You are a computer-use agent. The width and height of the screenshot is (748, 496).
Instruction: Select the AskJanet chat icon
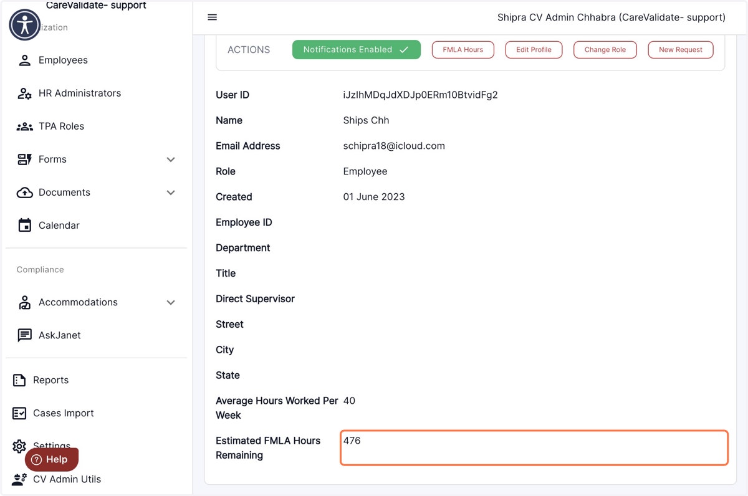(24, 335)
